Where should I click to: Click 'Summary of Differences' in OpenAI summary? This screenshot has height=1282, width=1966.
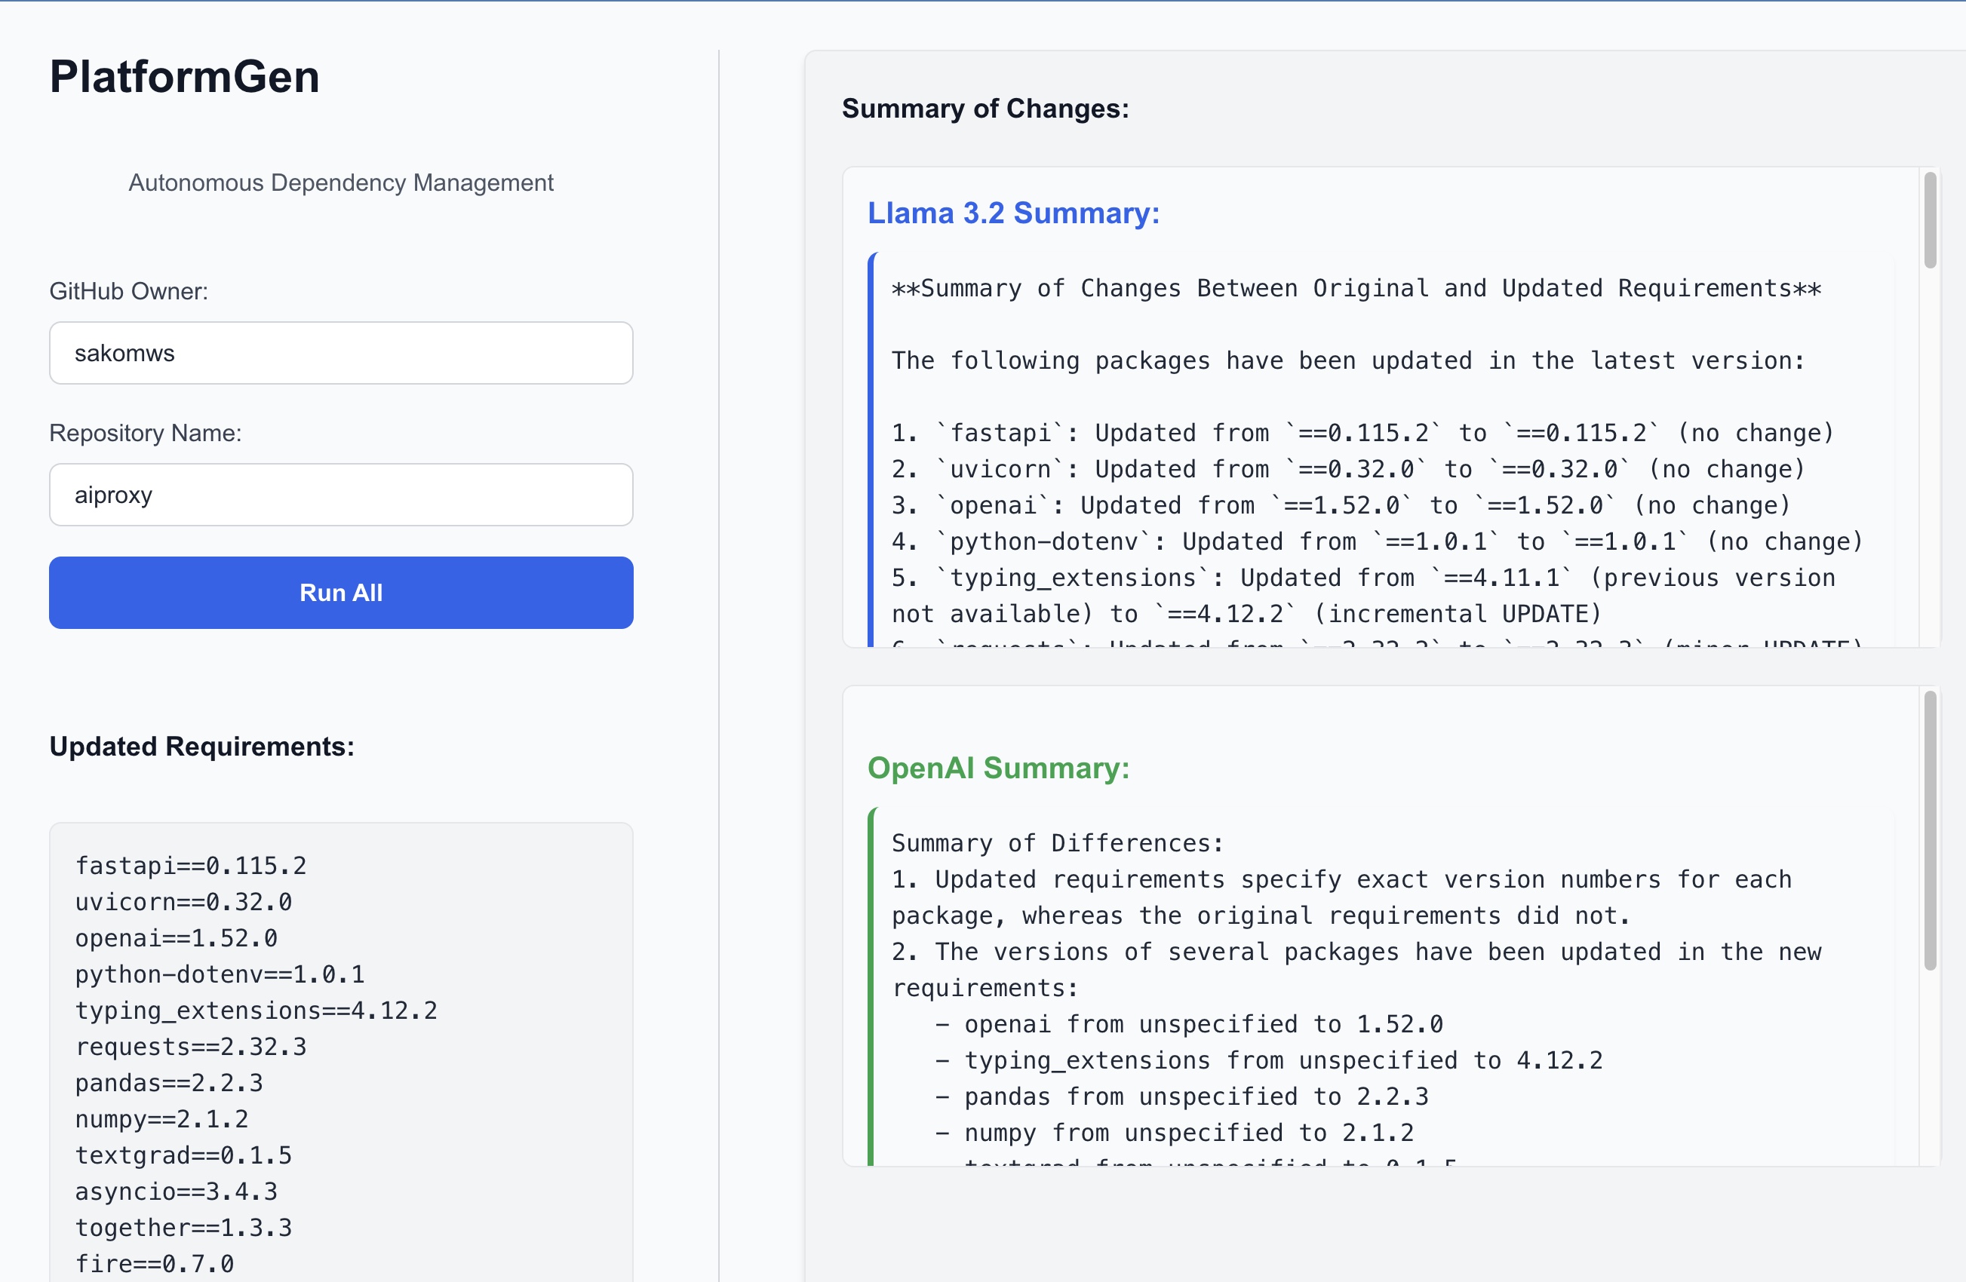click(x=1056, y=843)
